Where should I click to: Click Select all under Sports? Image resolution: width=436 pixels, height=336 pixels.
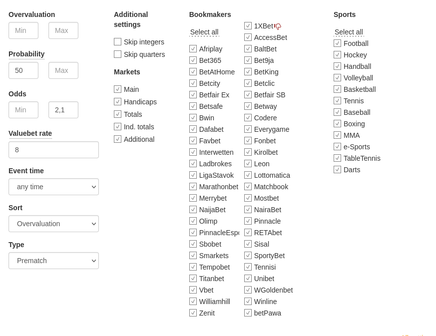click(349, 32)
